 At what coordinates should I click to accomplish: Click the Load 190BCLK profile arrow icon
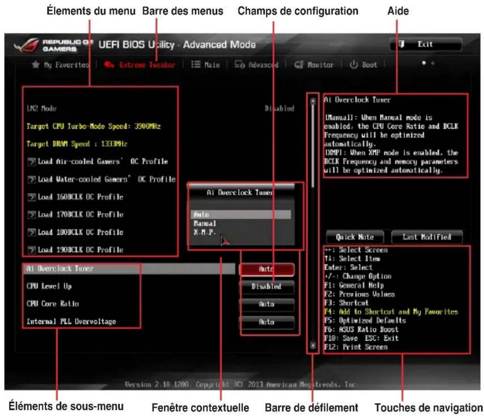(31, 250)
